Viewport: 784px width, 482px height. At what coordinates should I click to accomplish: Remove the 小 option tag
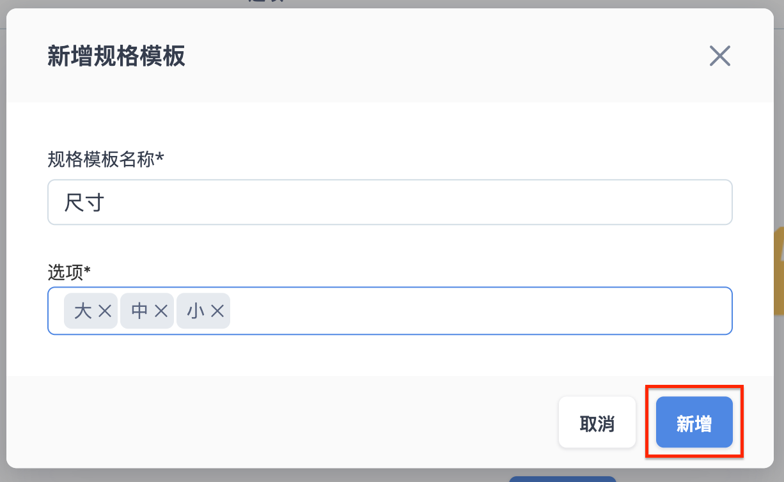point(217,311)
